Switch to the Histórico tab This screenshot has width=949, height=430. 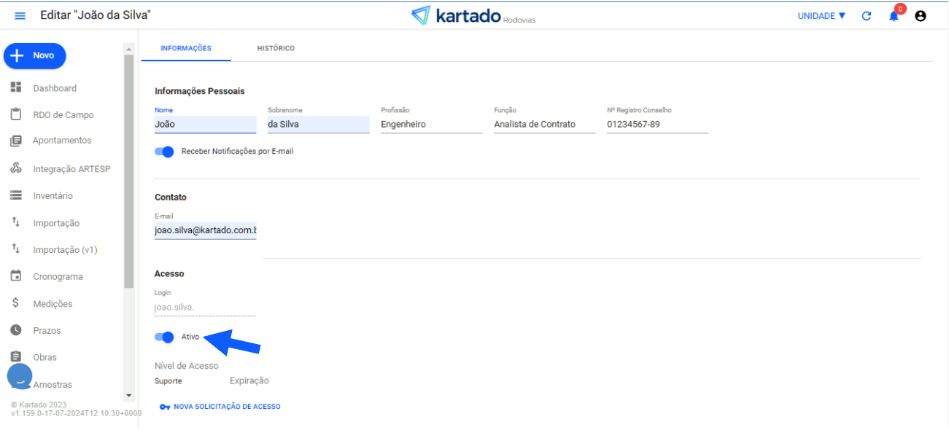[276, 48]
